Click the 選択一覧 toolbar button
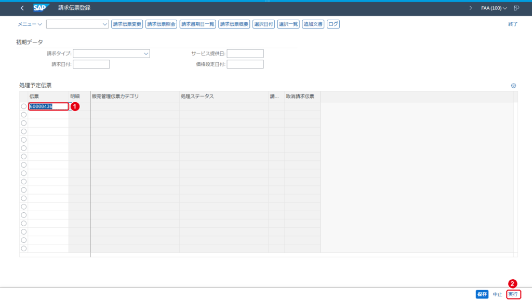Viewport: 532px width, 301px height. [x=288, y=24]
